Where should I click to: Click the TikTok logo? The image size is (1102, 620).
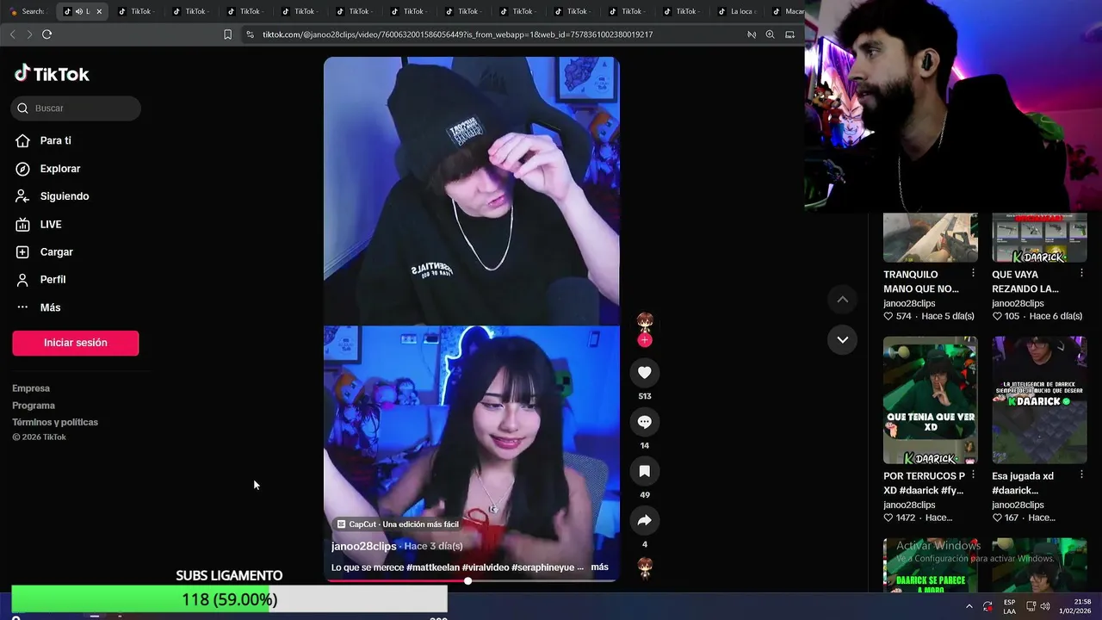pos(52,74)
